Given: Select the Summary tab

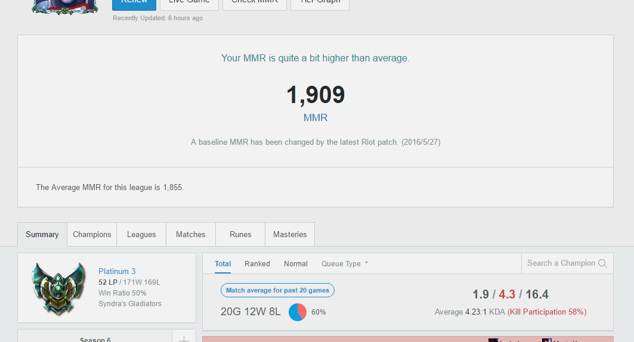Looking at the screenshot, I should tap(42, 235).
